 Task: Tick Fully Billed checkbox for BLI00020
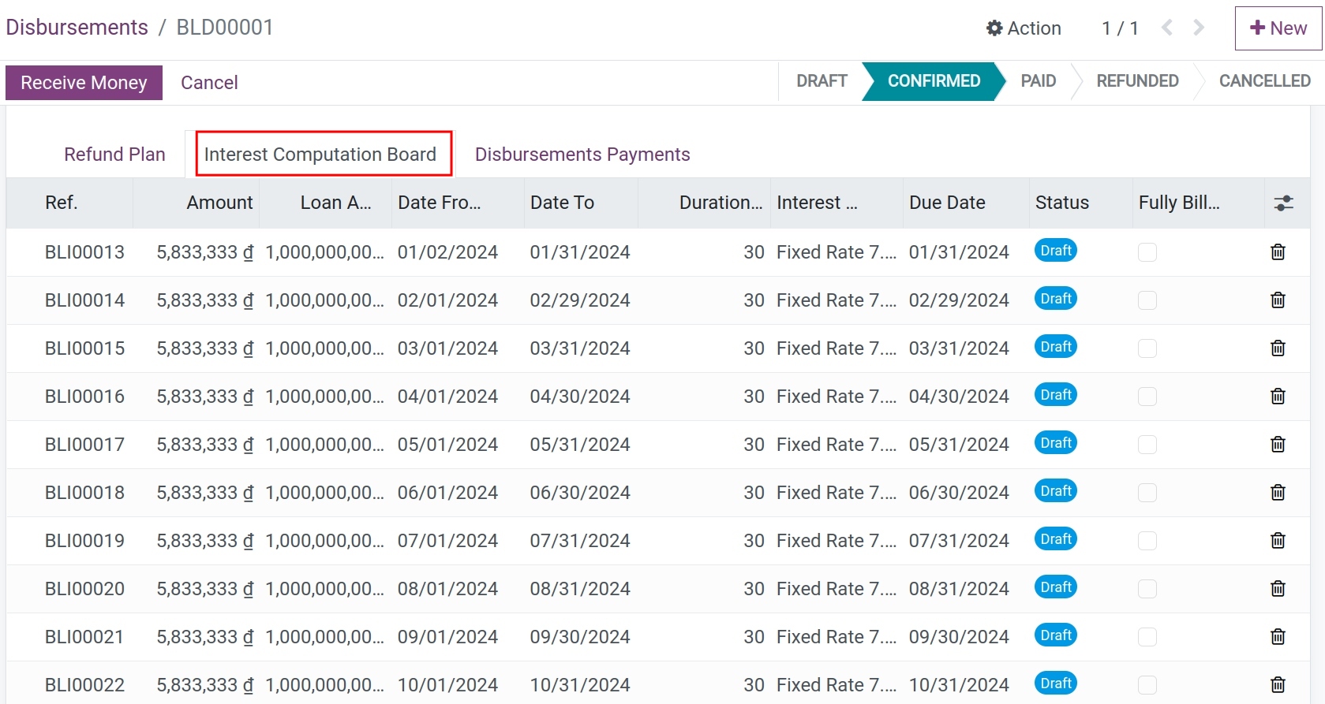tap(1147, 589)
